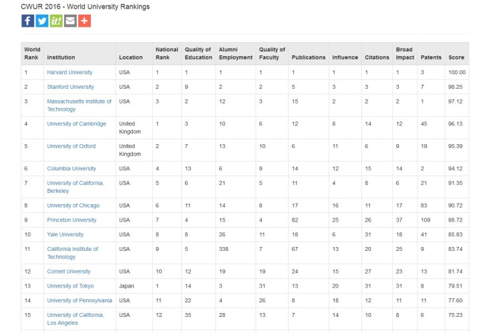Image resolution: width=481 pixels, height=333 pixels.
Task: Select Pennsylvania's score 77.60
Action: 455,300
